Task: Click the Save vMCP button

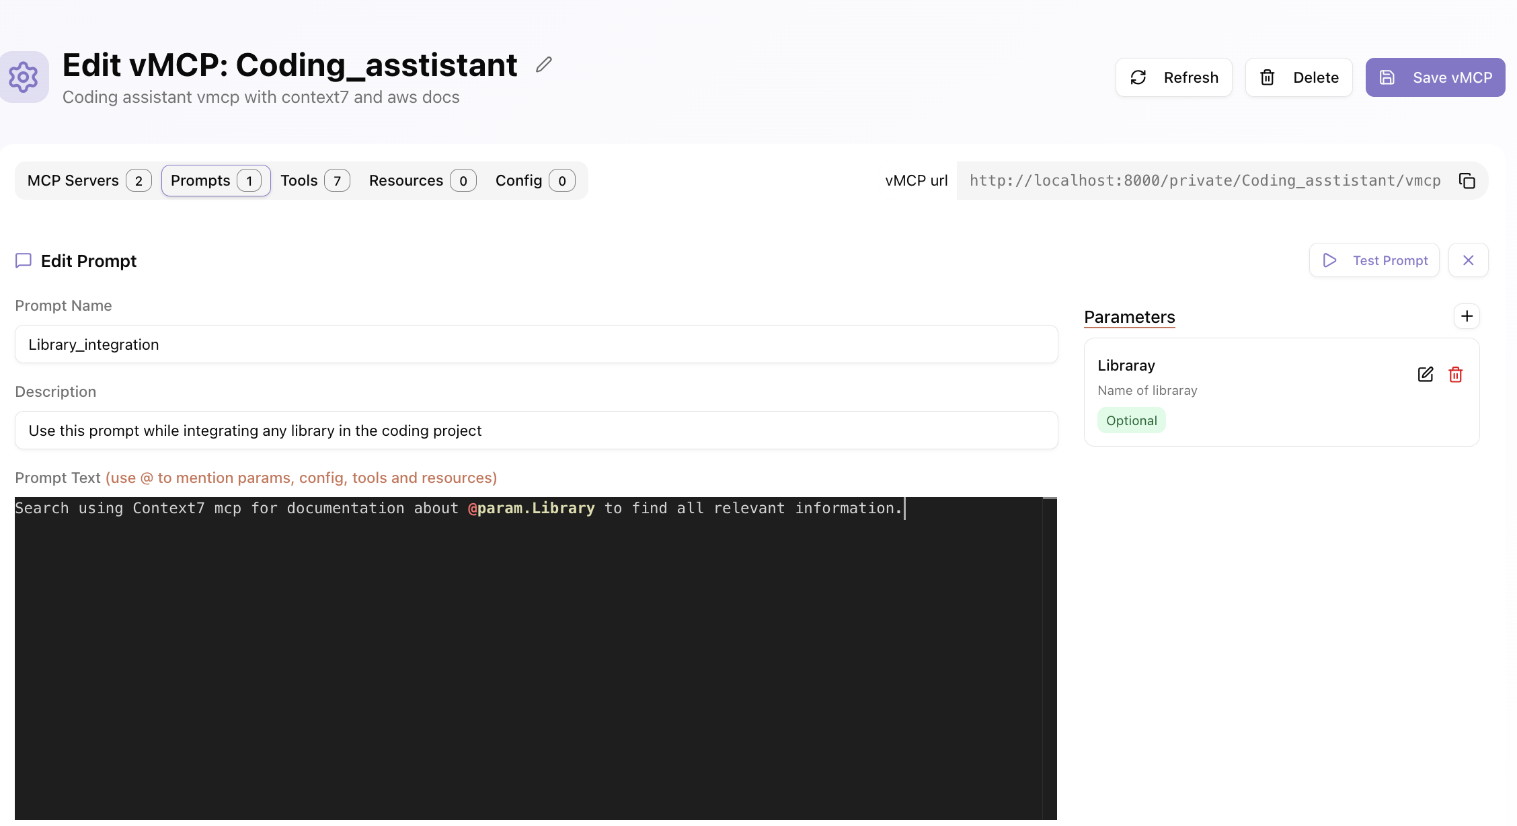Action: tap(1435, 77)
